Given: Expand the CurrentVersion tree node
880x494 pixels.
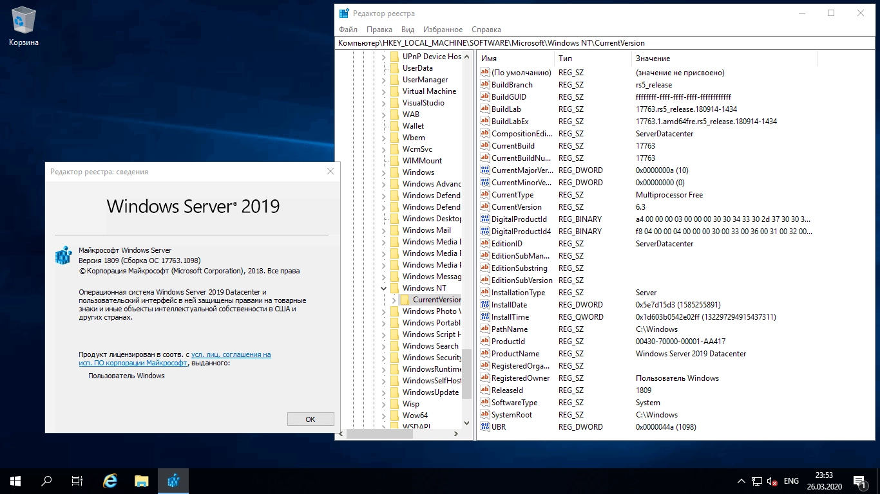Looking at the screenshot, I should pos(394,300).
